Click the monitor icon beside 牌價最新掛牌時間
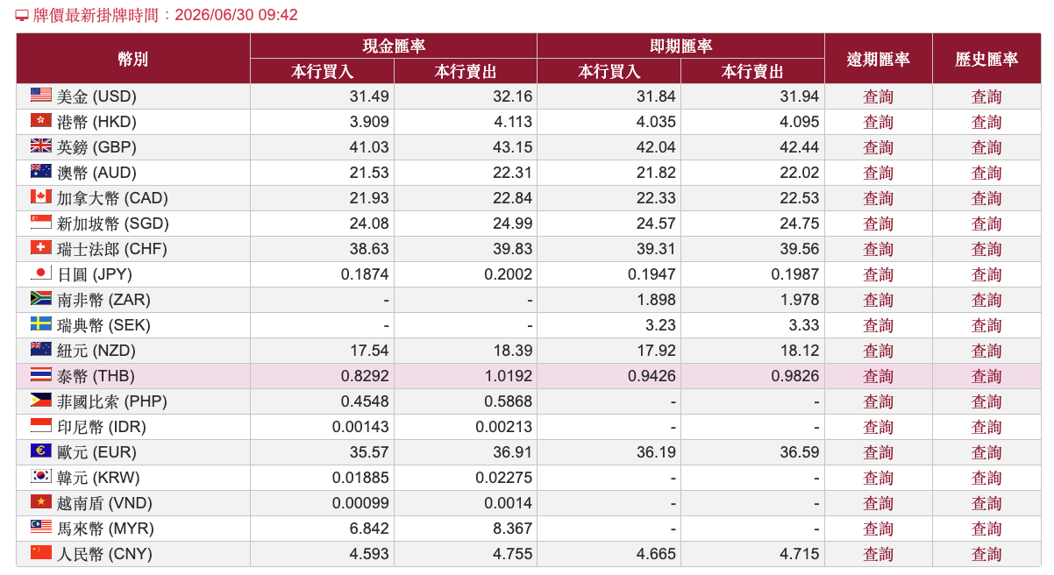Screen dimensions: 1054x575 point(22,16)
